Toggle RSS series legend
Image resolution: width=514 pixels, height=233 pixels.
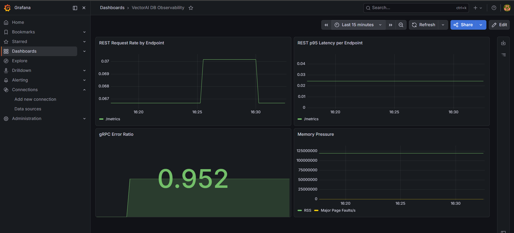coord(308,211)
